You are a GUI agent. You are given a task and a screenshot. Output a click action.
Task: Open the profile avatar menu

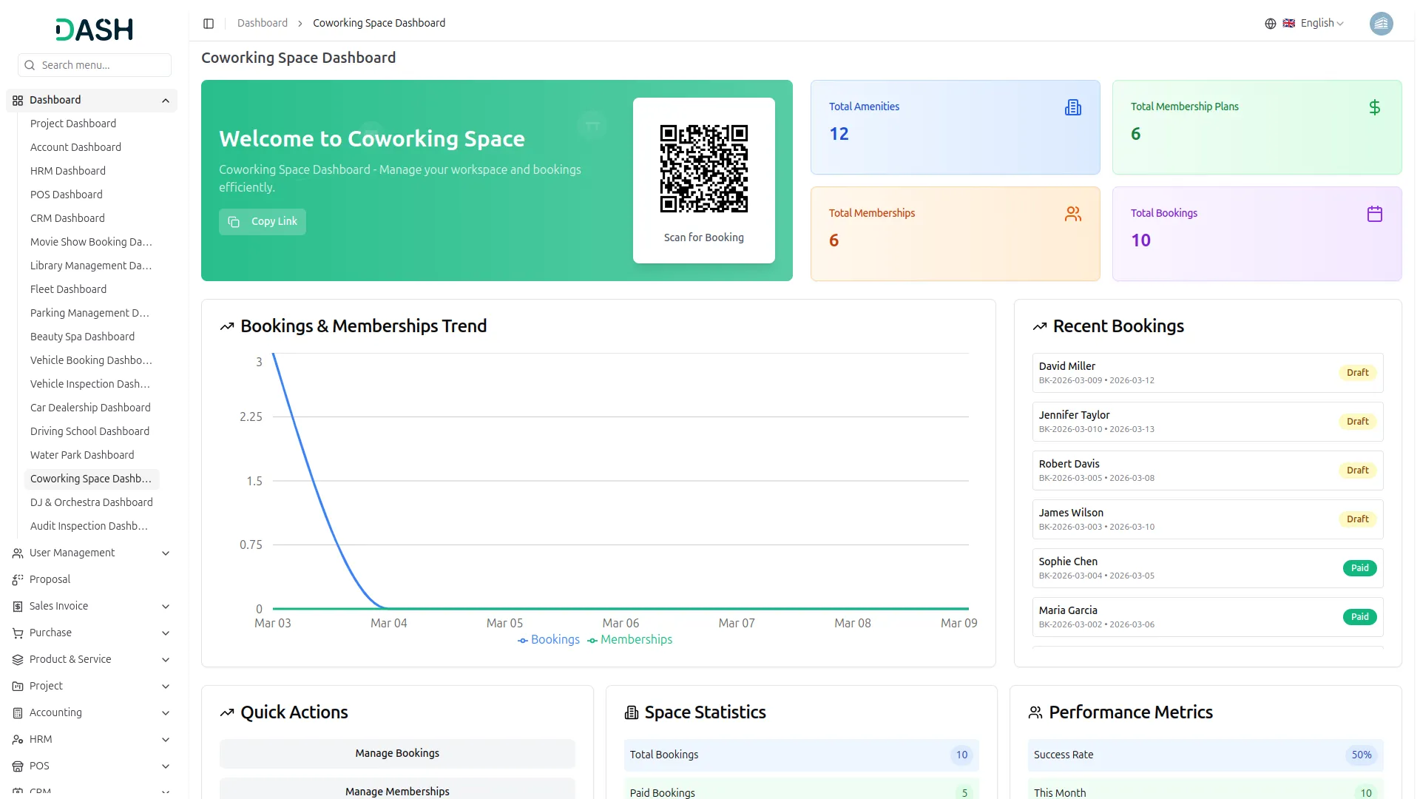pos(1382,23)
